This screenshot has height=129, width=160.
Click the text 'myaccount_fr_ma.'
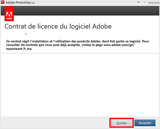pyautogui.click(x=19, y=49)
